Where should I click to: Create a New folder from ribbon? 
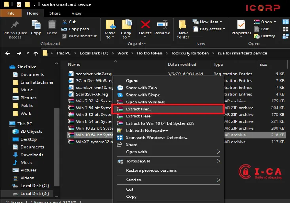(x=183, y=30)
